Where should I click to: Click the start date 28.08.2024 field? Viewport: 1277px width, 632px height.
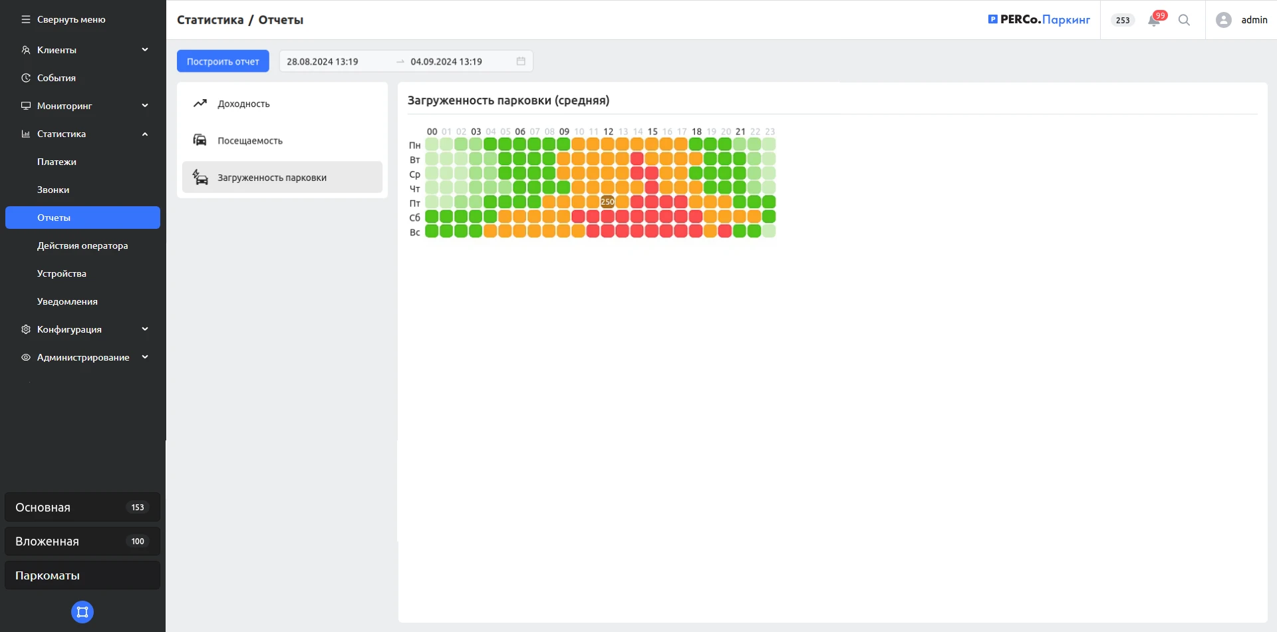333,61
